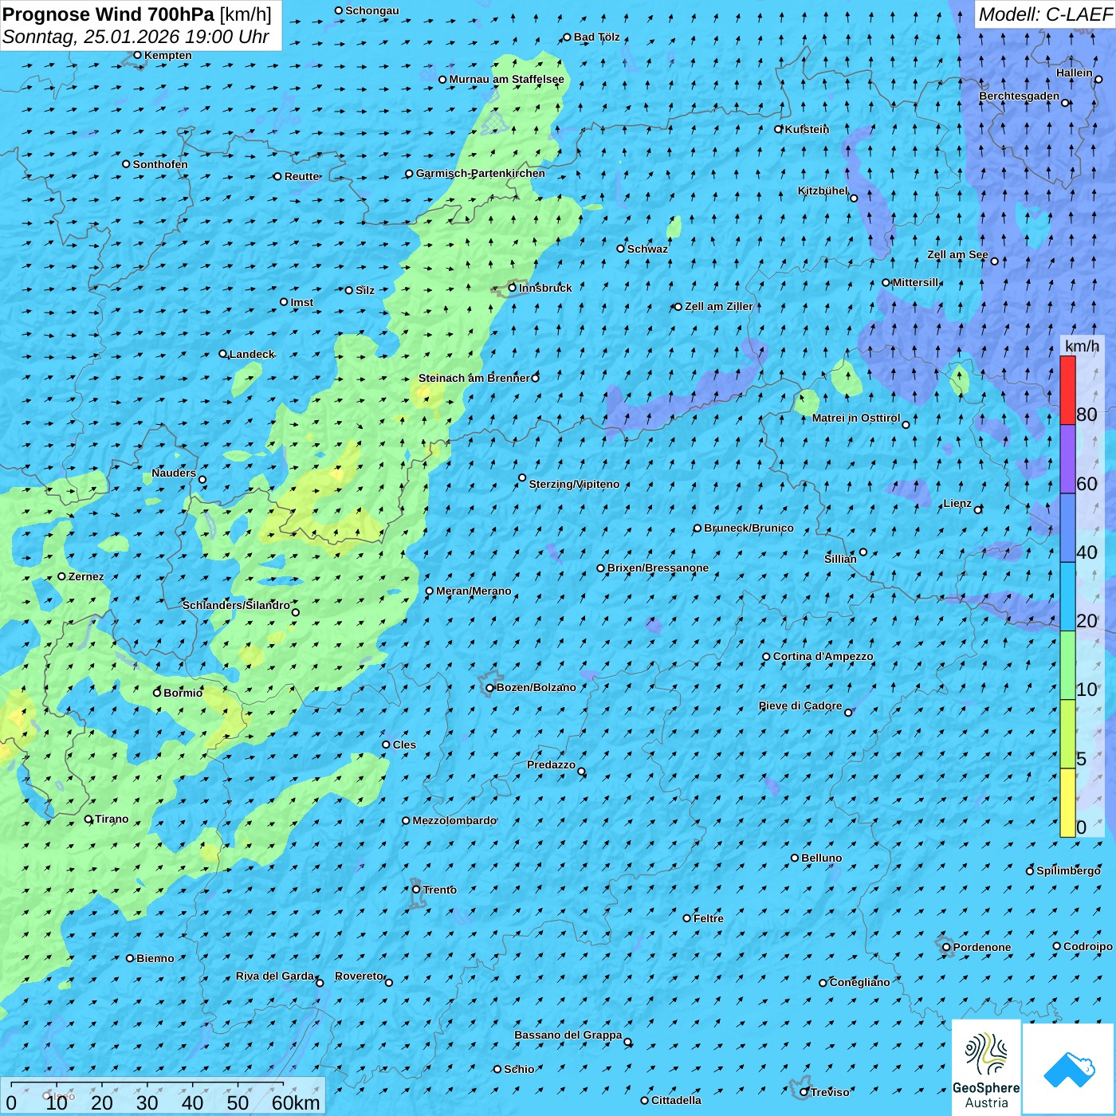Viewport: 1116px width, 1116px height.
Task: Click the Zernez city label
Action: pos(86,576)
